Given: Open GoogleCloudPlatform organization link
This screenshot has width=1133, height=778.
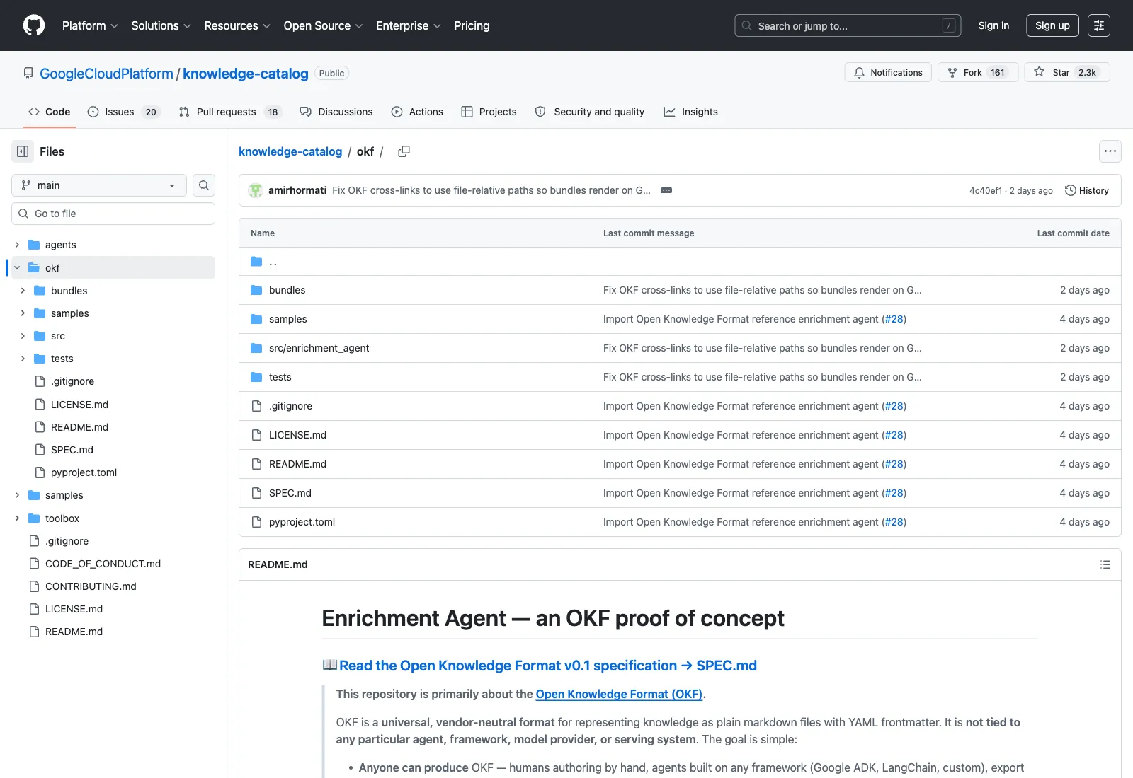Looking at the screenshot, I should pyautogui.click(x=106, y=74).
